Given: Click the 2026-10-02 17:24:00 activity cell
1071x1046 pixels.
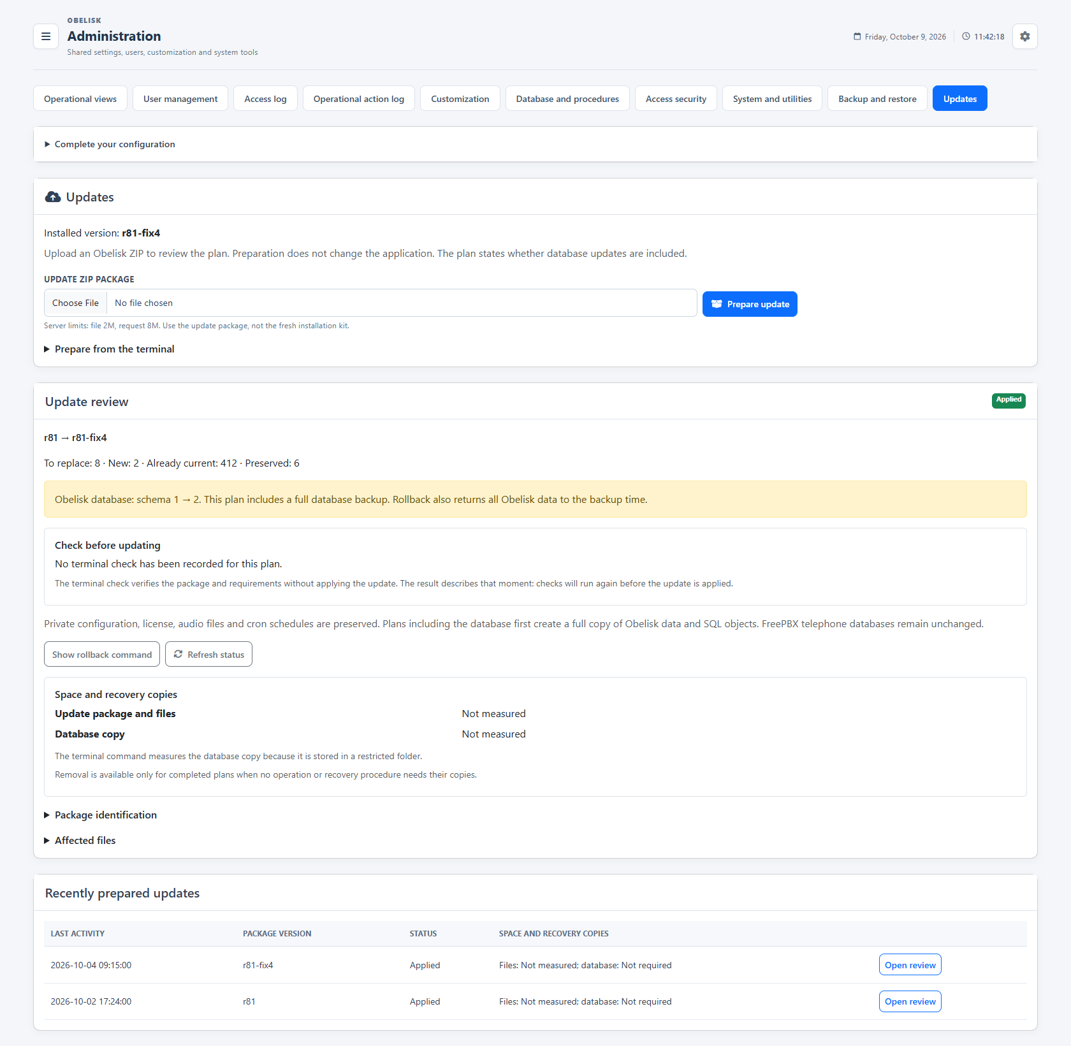Looking at the screenshot, I should (x=91, y=1001).
